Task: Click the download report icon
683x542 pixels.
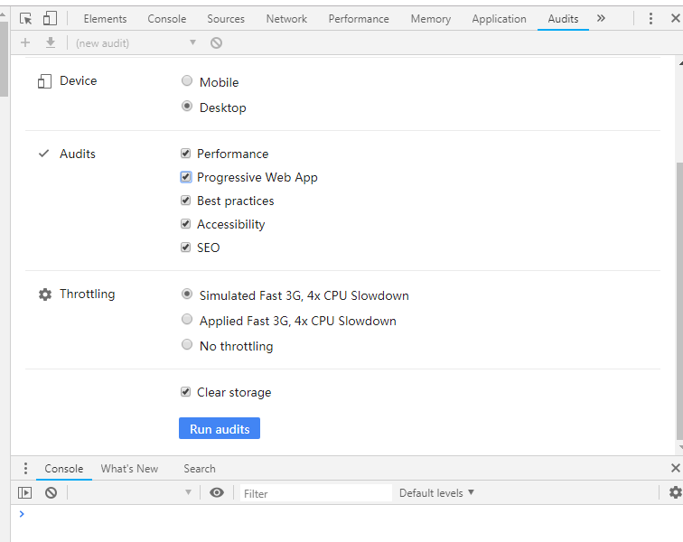Action: click(x=51, y=42)
